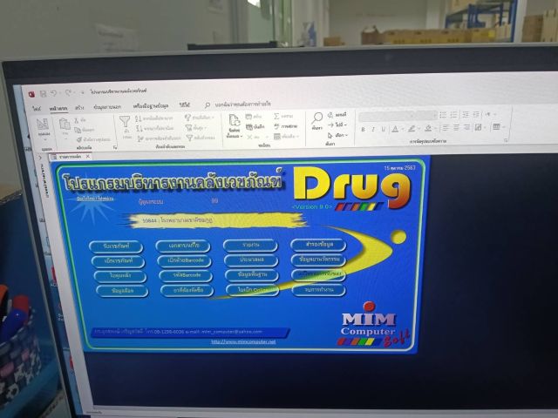The height and width of the screenshot is (418, 558).
Task: Open the Gridlines dropdown icon
Action: 498,127
